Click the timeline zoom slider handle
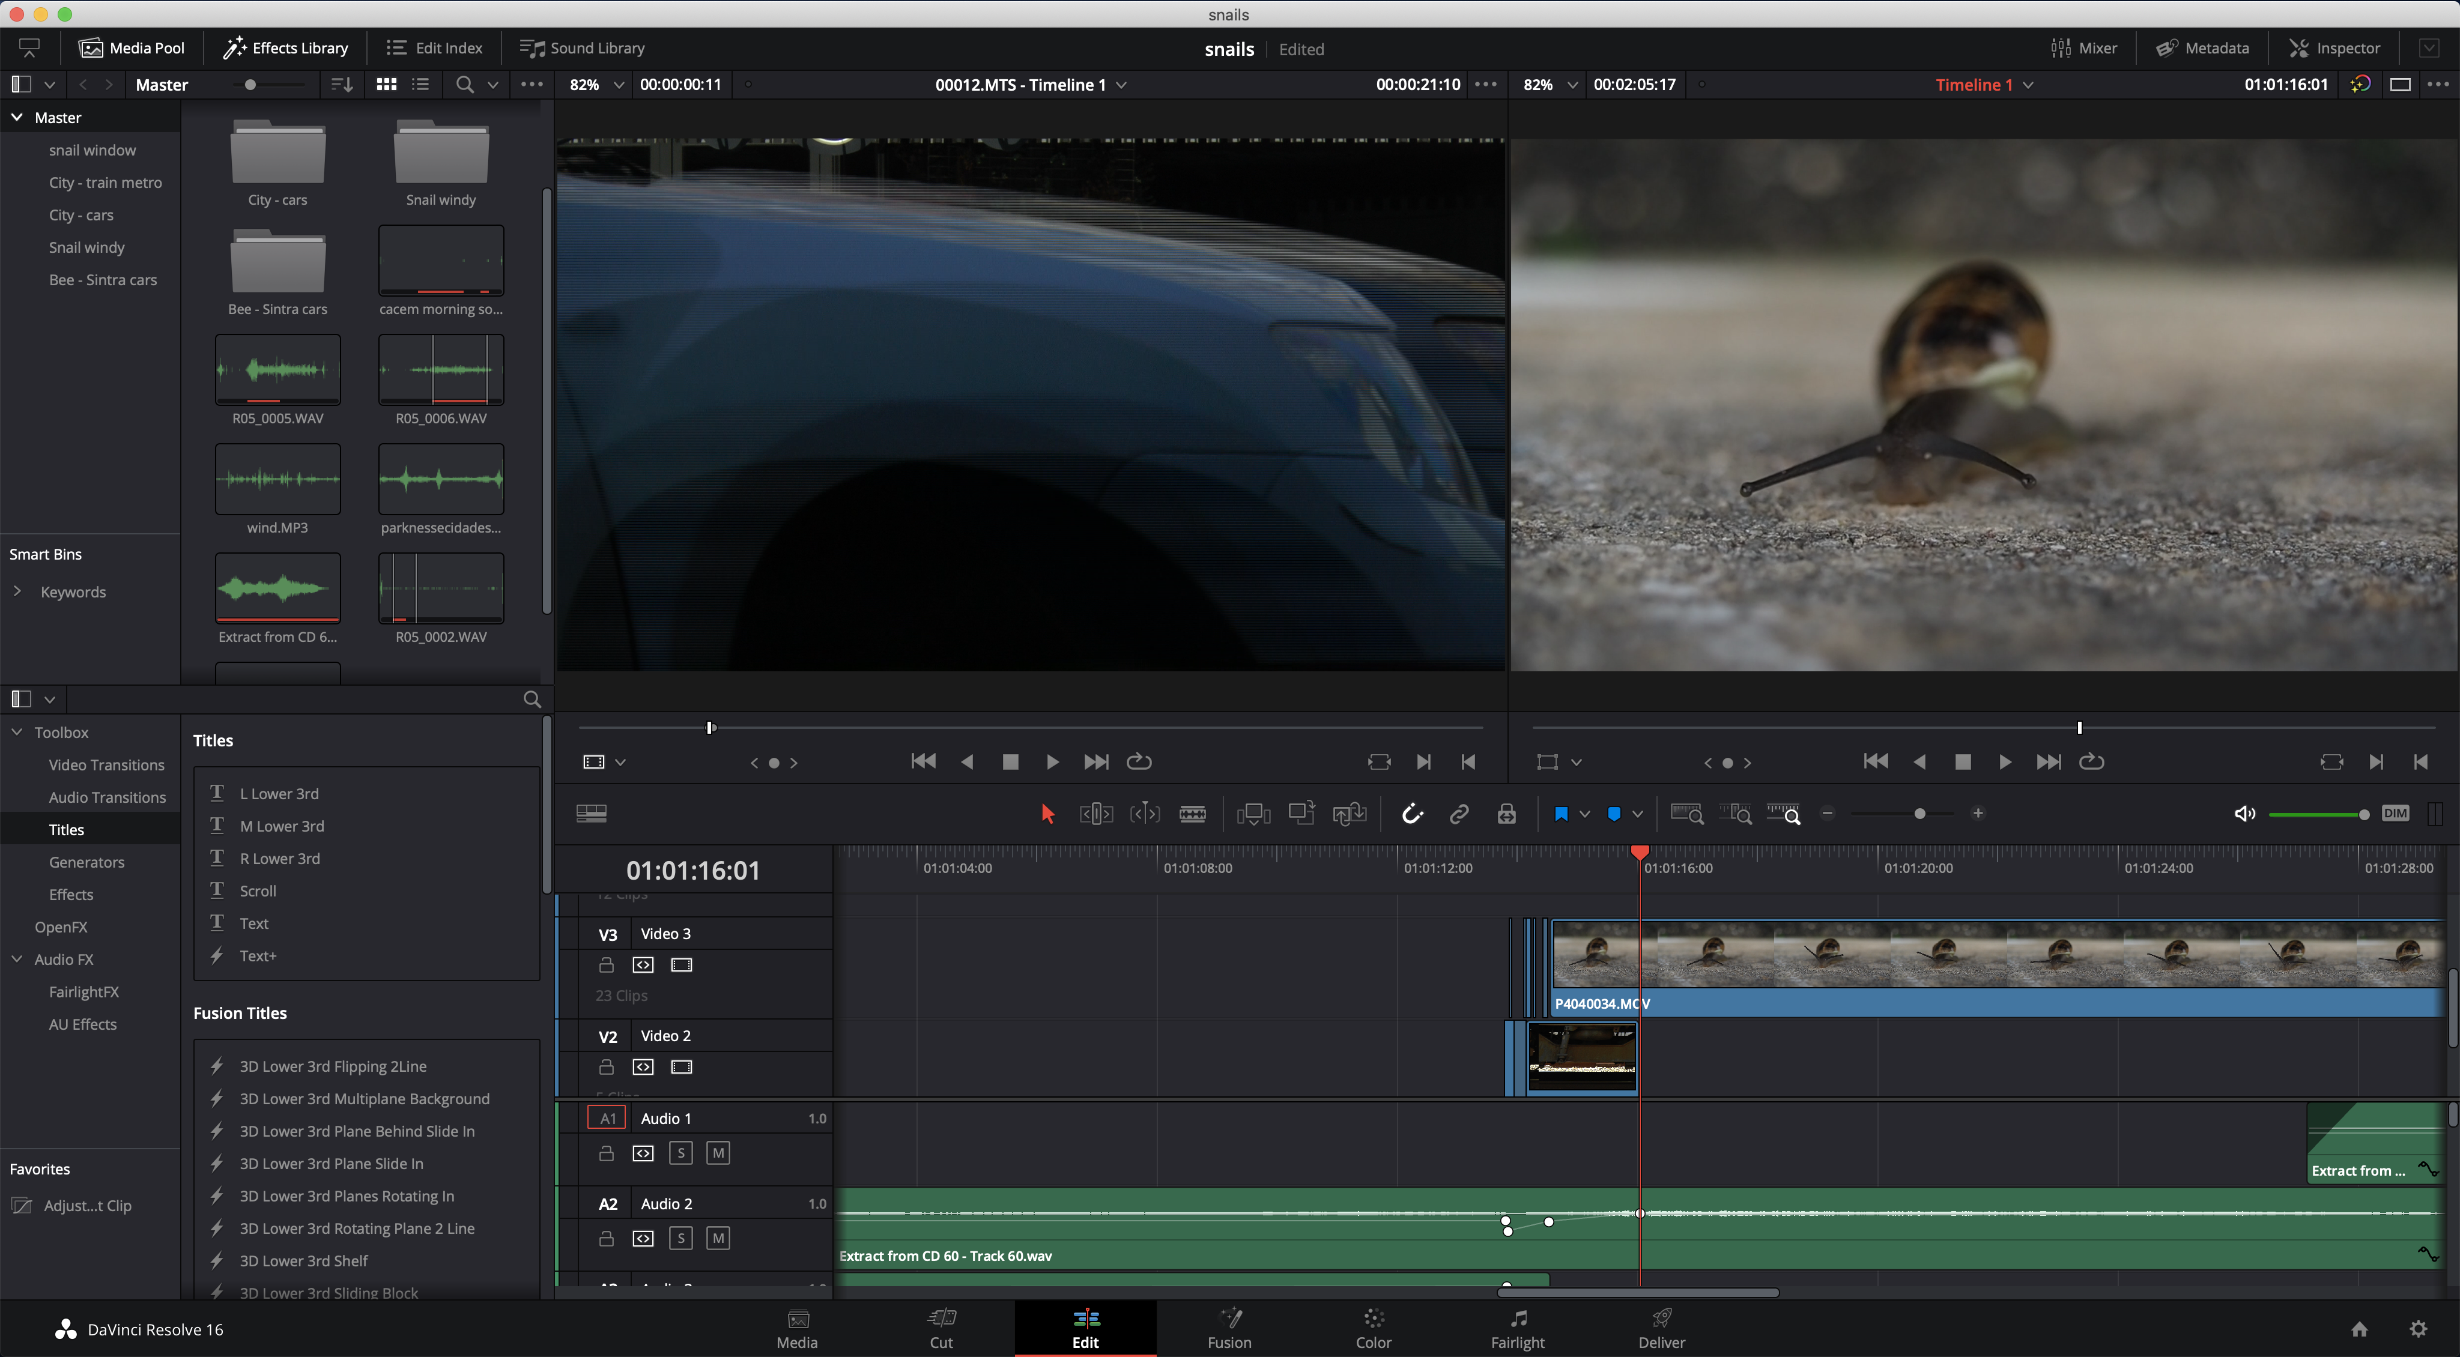The width and height of the screenshot is (2460, 1357). pos(1919,814)
